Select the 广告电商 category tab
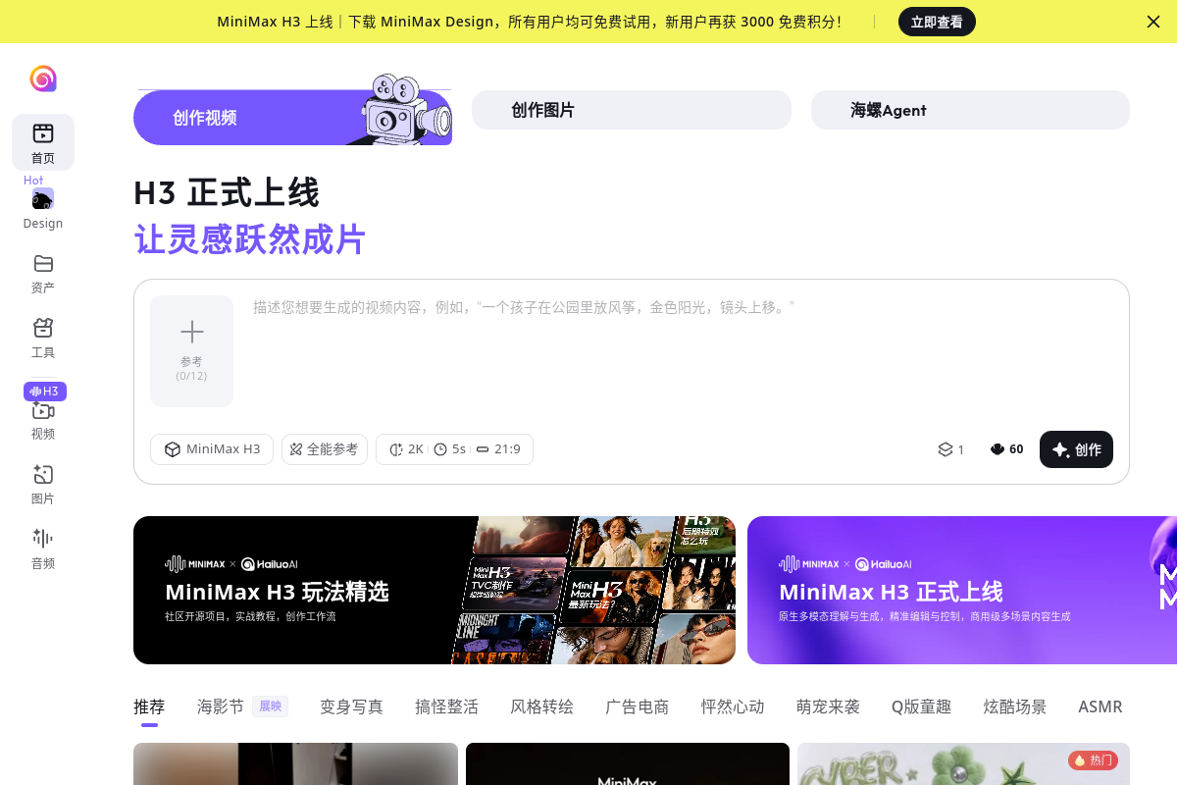The width and height of the screenshot is (1177, 785). (x=637, y=706)
